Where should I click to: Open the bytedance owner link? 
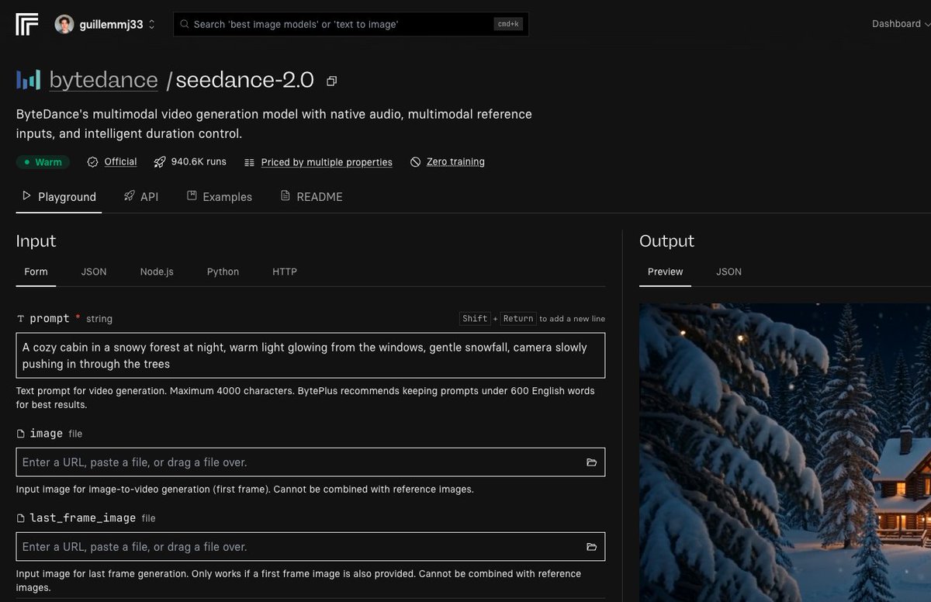click(x=103, y=80)
